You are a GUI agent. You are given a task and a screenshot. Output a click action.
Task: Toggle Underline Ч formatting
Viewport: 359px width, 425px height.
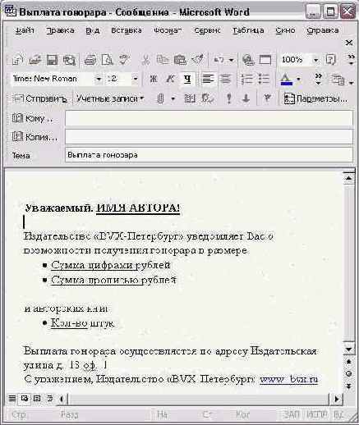[187, 80]
